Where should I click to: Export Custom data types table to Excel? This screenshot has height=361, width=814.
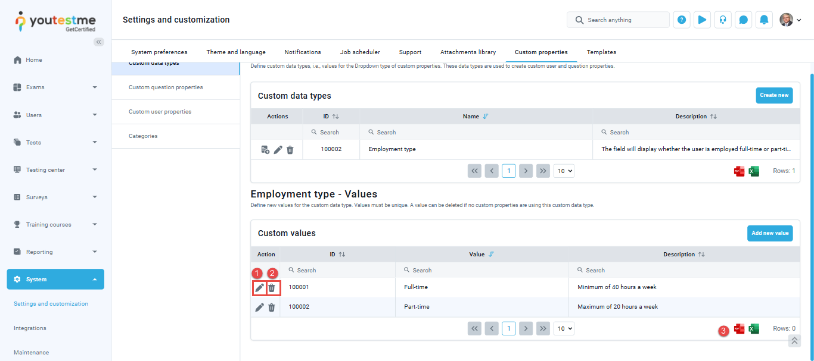pyautogui.click(x=754, y=171)
